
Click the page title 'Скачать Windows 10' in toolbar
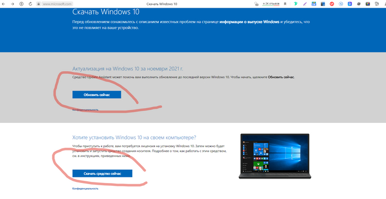[x=162, y=4]
